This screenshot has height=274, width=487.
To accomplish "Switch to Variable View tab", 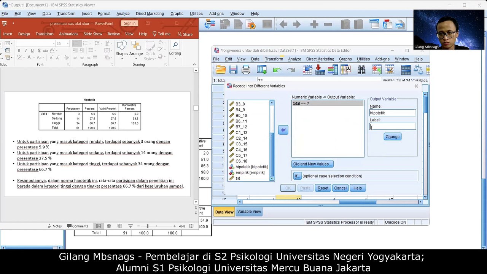I will [x=249, y=212].
